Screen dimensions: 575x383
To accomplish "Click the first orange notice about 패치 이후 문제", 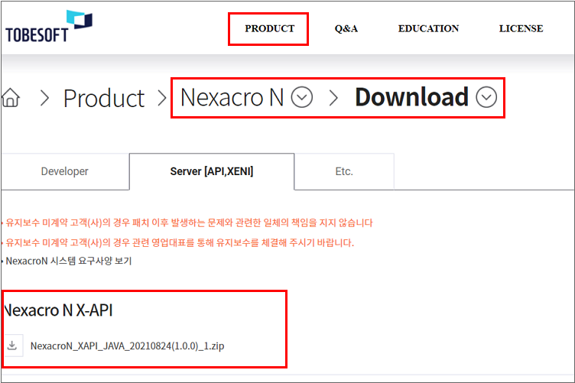I will [189, 223].
